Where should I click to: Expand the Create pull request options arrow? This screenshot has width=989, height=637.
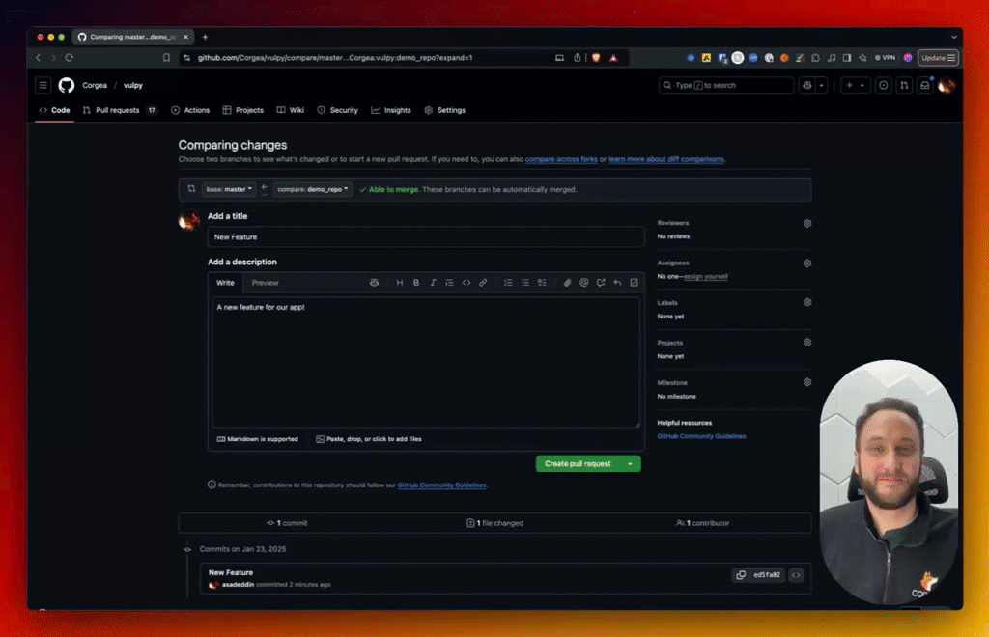(630, 463)
